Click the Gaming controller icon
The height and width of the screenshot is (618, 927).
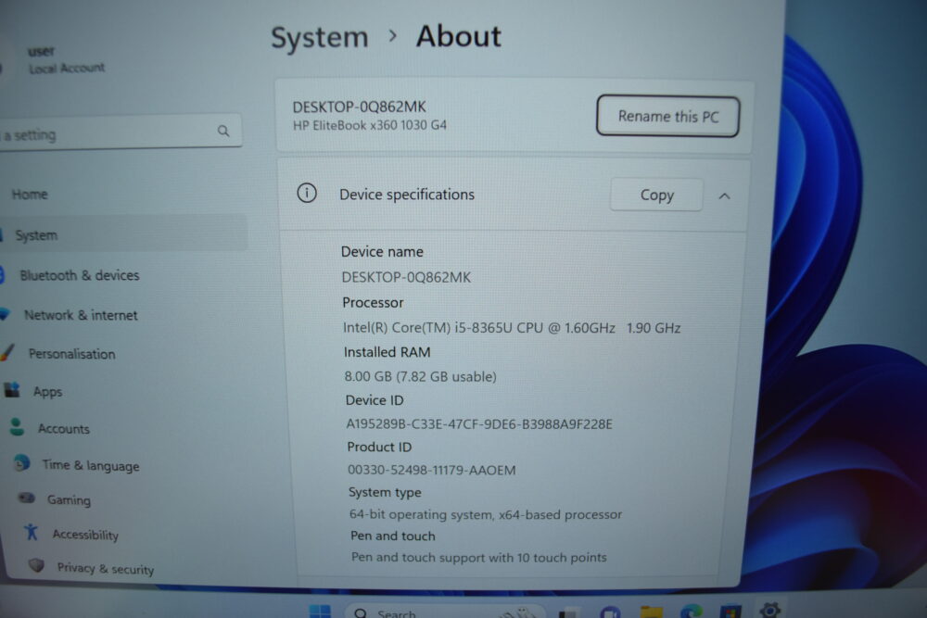tap(27, 498)
